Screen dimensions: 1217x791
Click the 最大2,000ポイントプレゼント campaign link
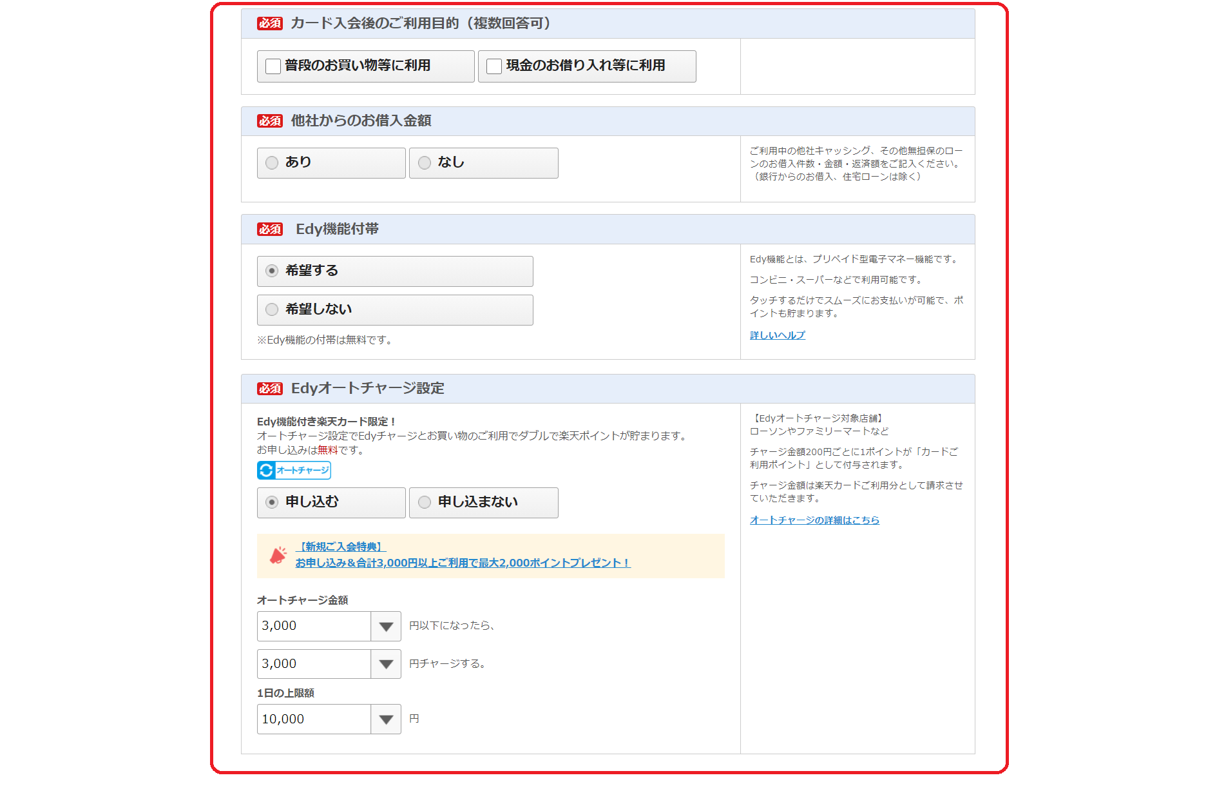coord(463,563)
